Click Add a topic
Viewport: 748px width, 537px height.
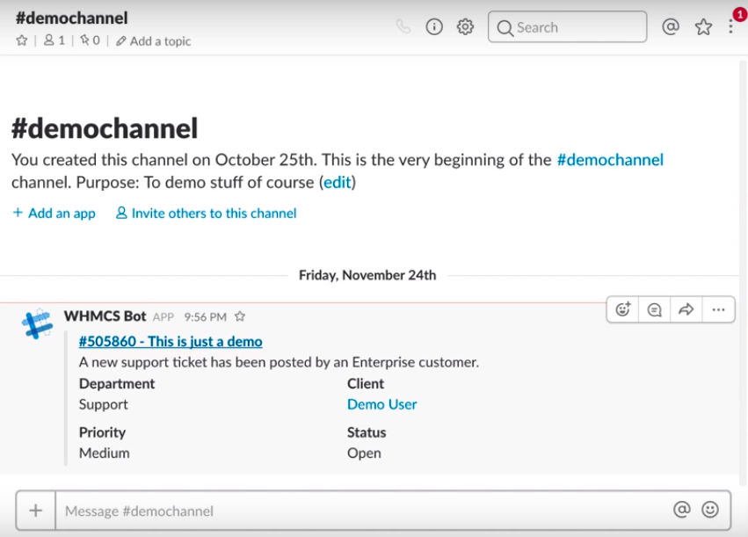(x=153, y=41)
